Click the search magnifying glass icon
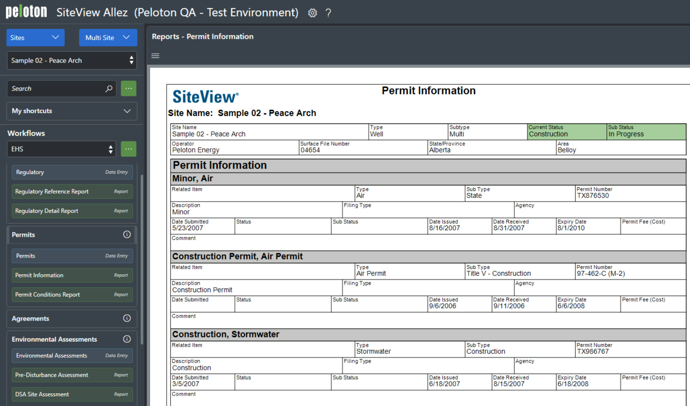The image size is (690, 406). (x=109, y=88)
